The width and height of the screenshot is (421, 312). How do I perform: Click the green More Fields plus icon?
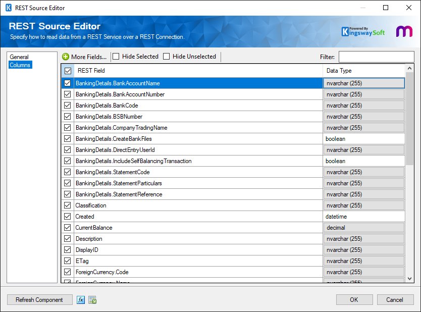(66, 57)
